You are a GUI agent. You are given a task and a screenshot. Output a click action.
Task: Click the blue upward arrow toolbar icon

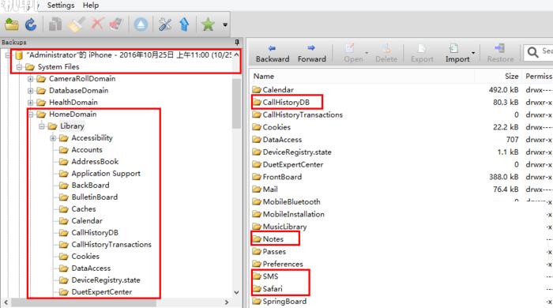coord(184,24)
